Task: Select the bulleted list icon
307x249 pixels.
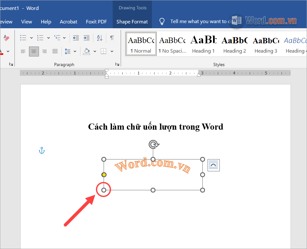Action: [23, 38]
